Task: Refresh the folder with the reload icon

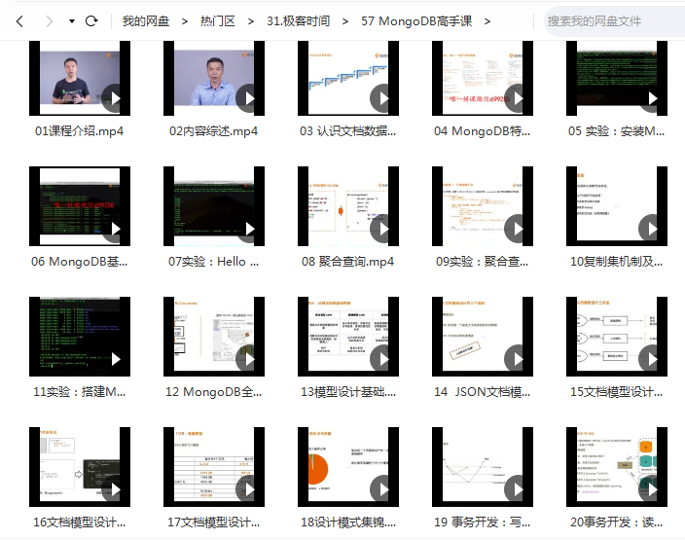Action: (91, 21)
